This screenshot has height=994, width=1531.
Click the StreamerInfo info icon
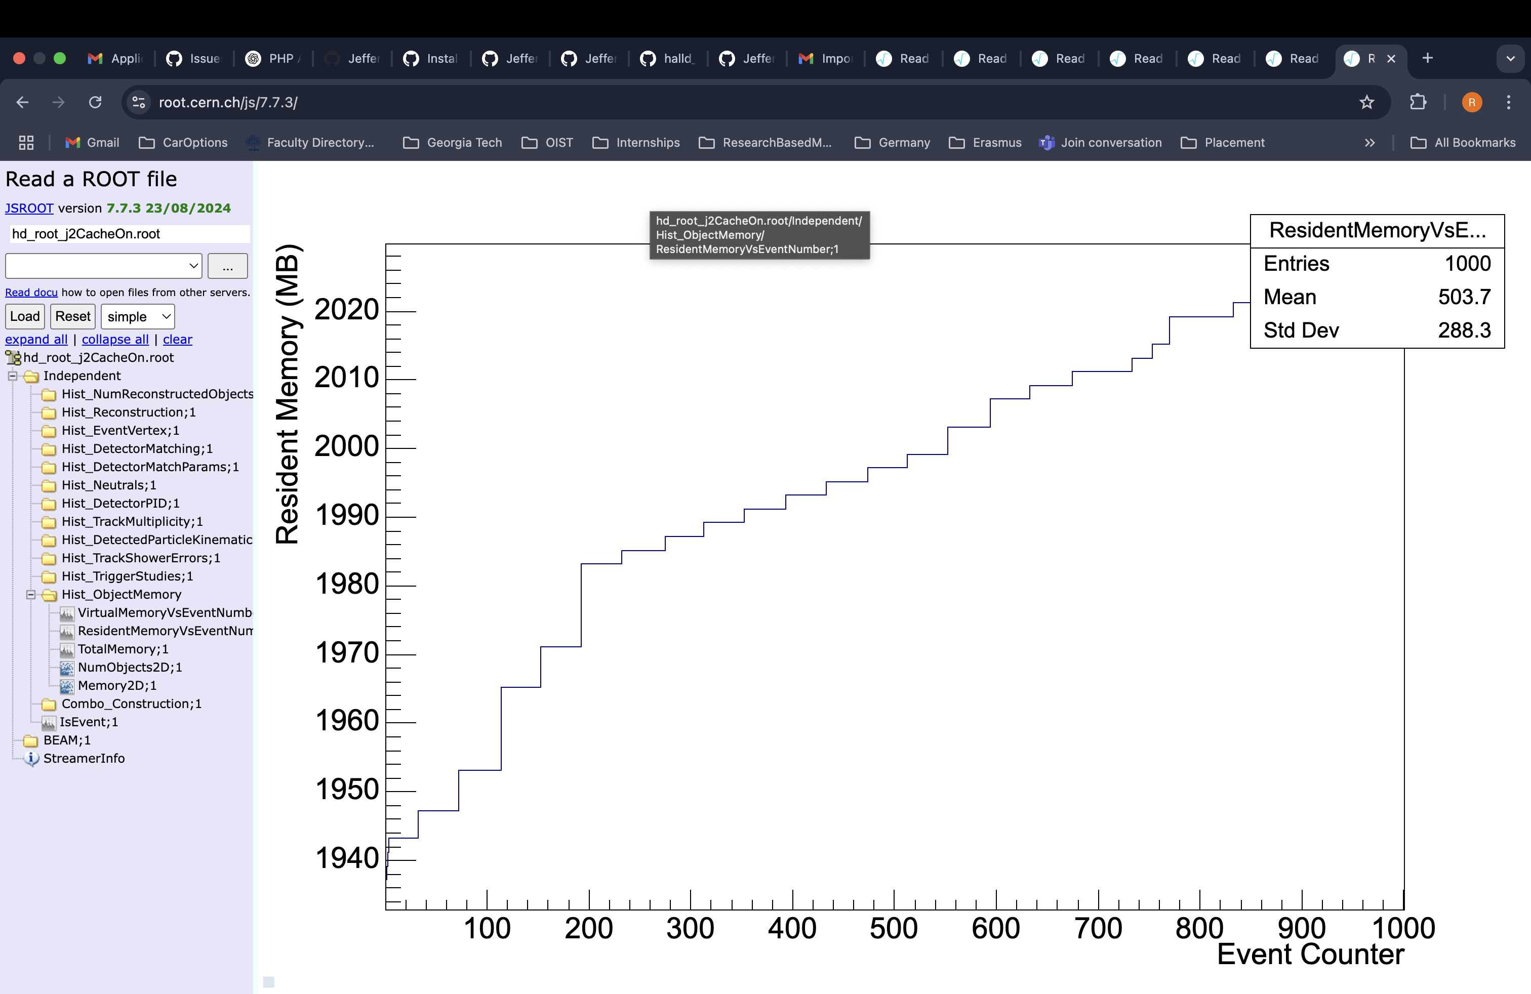(x=31, y=759)
